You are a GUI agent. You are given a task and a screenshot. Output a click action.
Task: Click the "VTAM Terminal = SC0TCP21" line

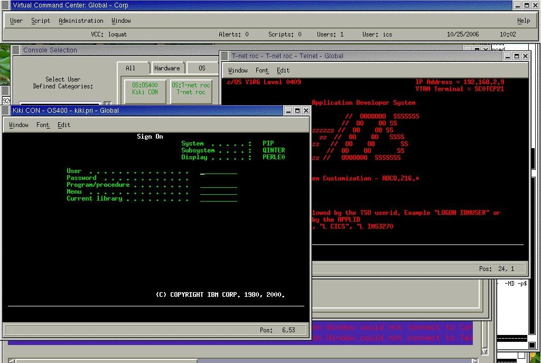460,89
